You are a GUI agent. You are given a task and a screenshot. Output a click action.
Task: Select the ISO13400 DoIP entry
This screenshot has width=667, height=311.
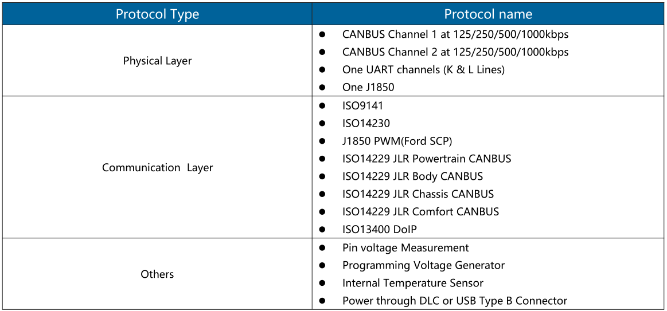point(380,230)
